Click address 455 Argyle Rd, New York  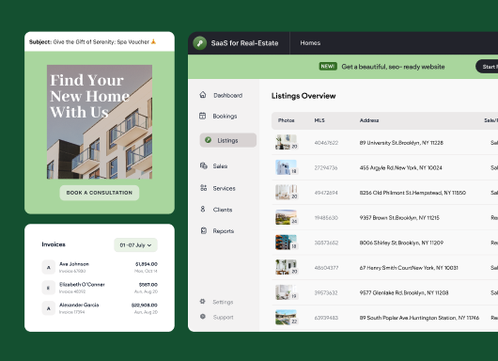(x=401, y=167)
